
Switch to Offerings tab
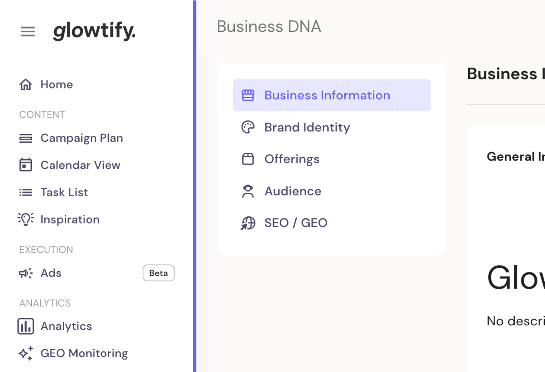[332, 159]
